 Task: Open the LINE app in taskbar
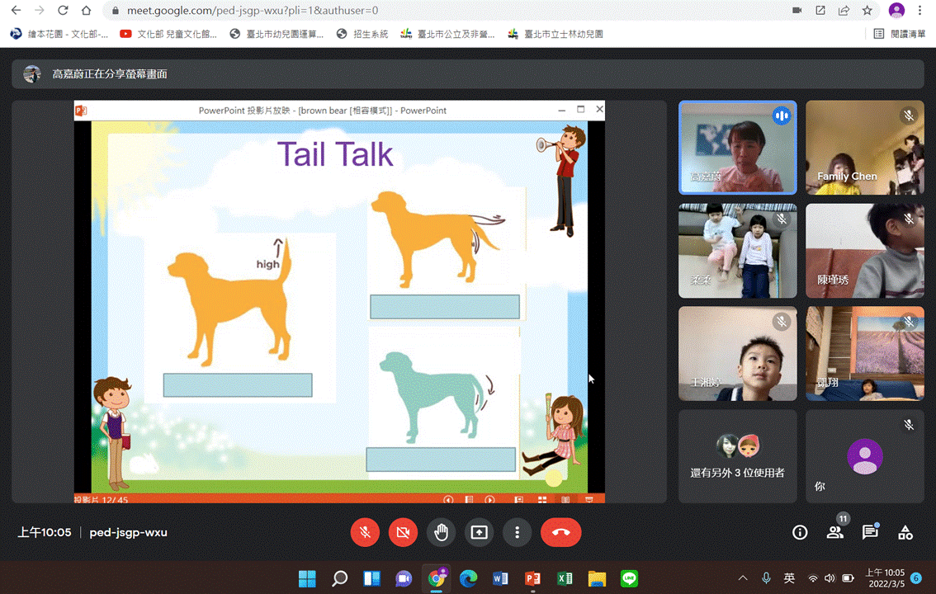click(629, 579)
